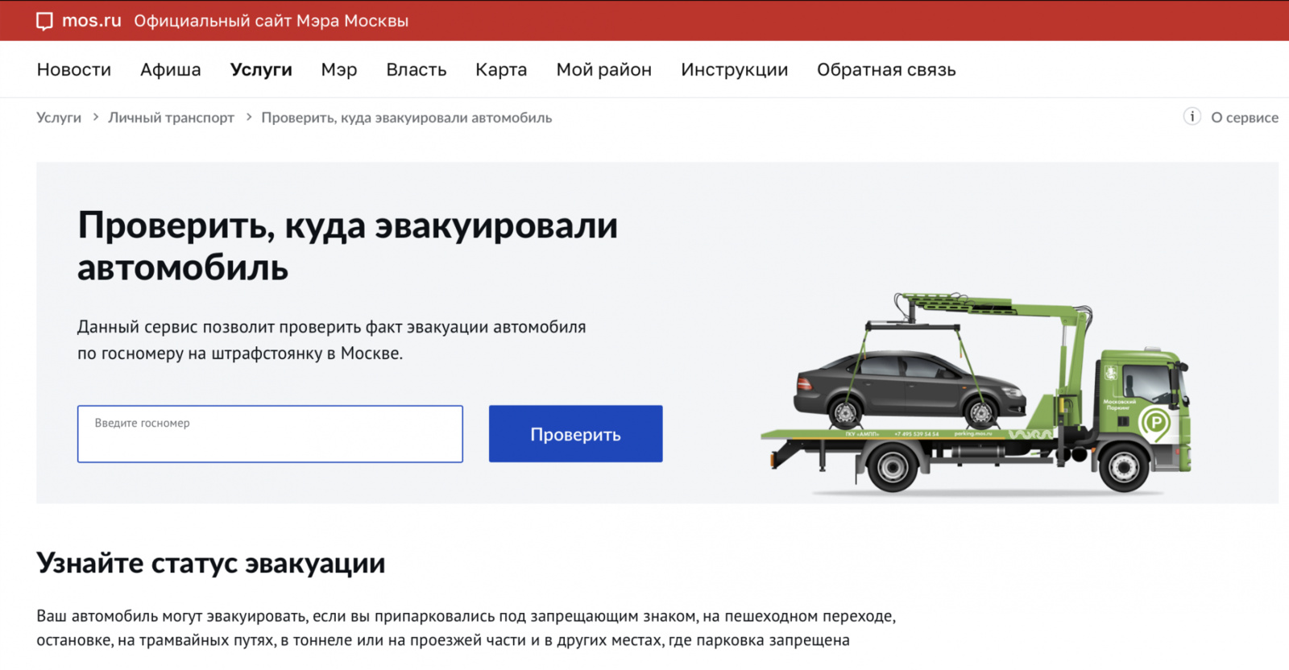Open the Инструкции menu item

[735, 70]
